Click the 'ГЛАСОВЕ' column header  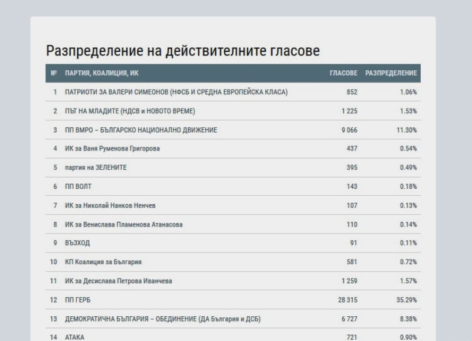(343, 73)
